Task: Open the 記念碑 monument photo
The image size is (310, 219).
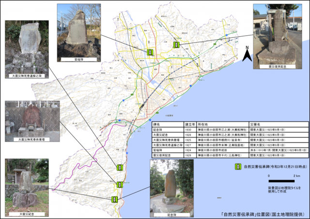Action: (172, 189)
